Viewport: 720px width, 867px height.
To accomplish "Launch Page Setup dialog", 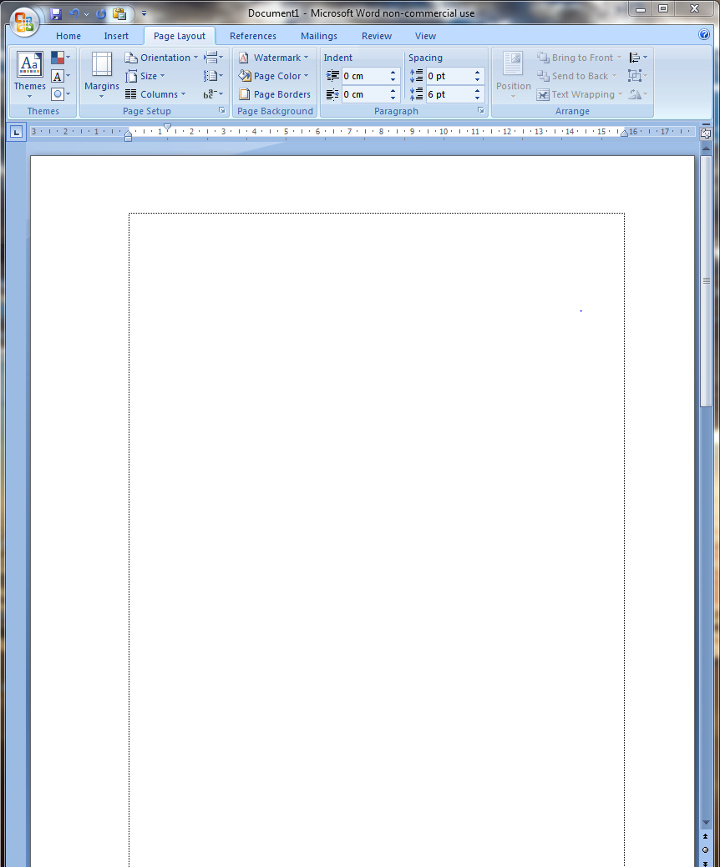I will tap(222, 111).
